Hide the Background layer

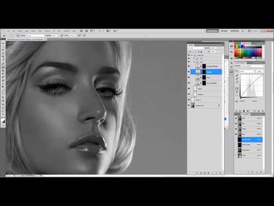click(189, 105)
